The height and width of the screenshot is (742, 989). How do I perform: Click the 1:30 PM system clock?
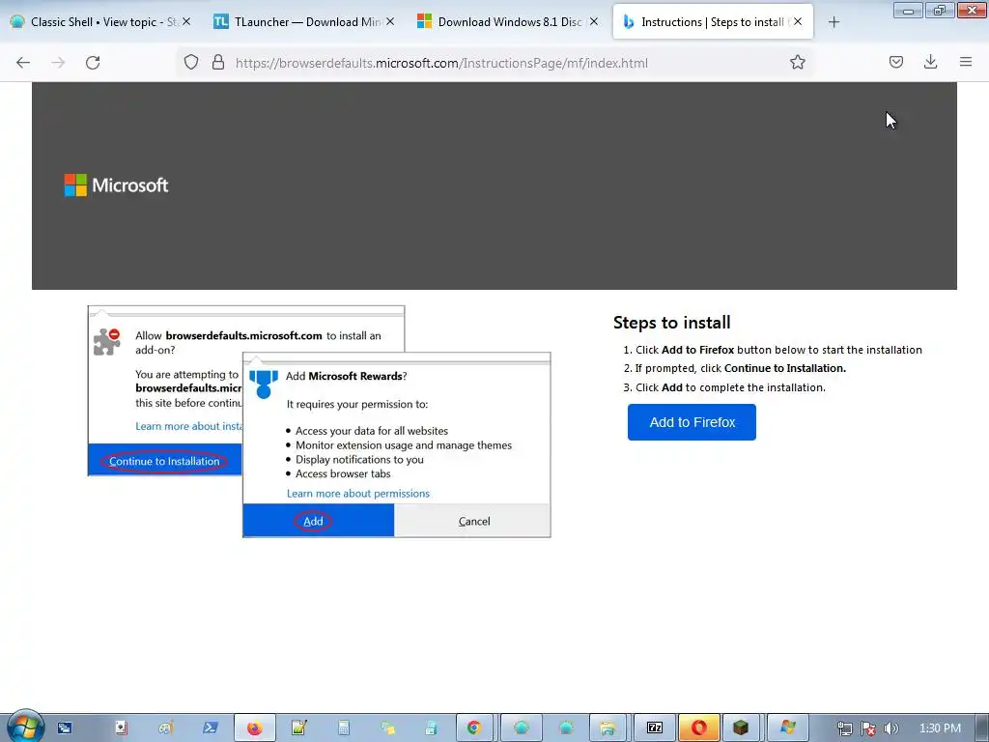pos(940,728)
